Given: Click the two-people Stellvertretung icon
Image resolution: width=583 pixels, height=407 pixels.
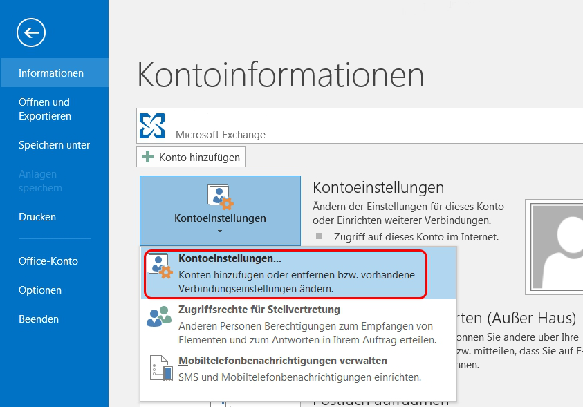Looking at the screenshot, I should pyautogui.click(x=159, y=316).
